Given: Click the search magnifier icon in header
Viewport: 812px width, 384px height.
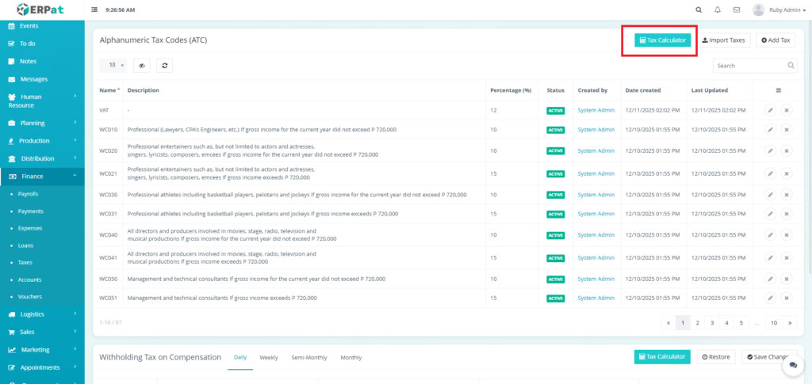Looking at the screenshot, I should point(698,10).
